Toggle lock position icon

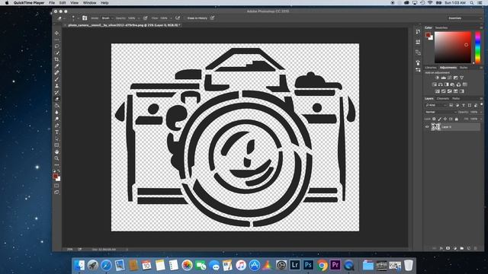(x=445, y=119)
